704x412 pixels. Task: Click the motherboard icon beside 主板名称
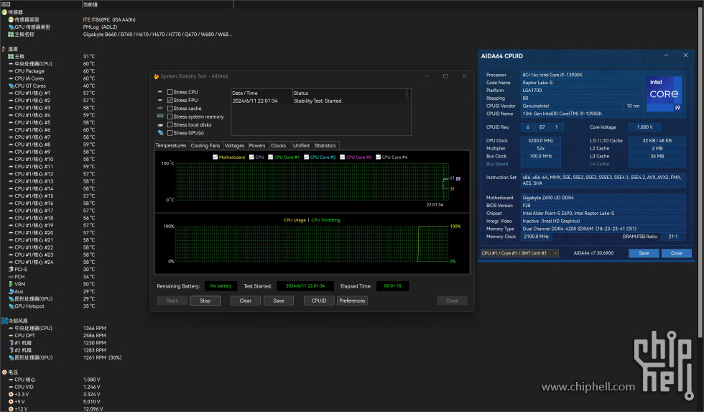pyautogui.click(x=11, y=34)
